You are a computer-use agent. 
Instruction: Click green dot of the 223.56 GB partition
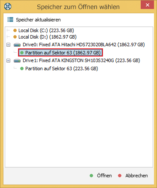(22, 69)
